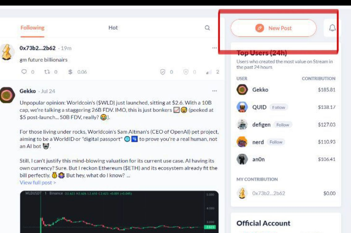Open the WLDUSDT chart image in Gekko's post
The width and height of the screenshot is (351, 233).
click(x=119, y=212)
